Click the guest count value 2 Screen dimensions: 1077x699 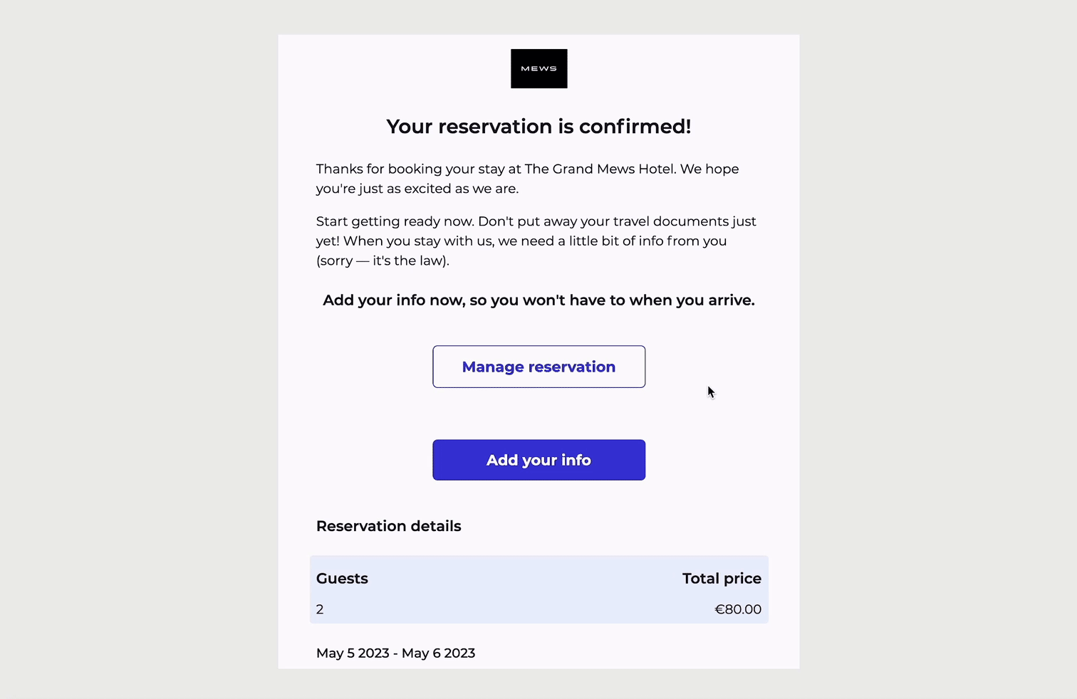tap(320, 609)
